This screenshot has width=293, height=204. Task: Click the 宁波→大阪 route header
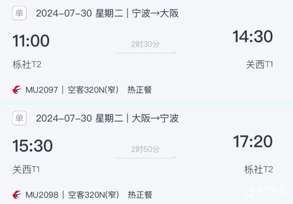click(155, 13)
